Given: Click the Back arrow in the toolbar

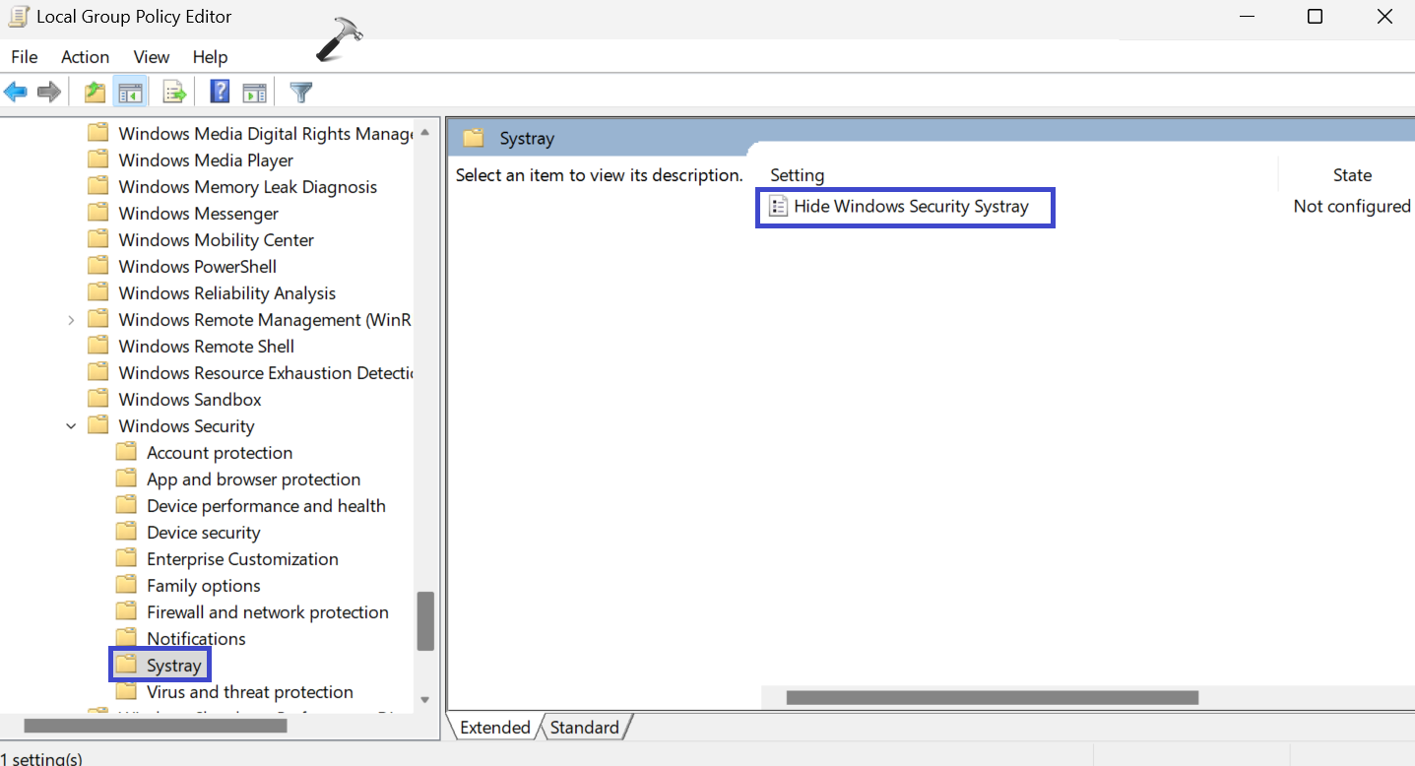Looking at the screenshot, I should tap(16, 93).
